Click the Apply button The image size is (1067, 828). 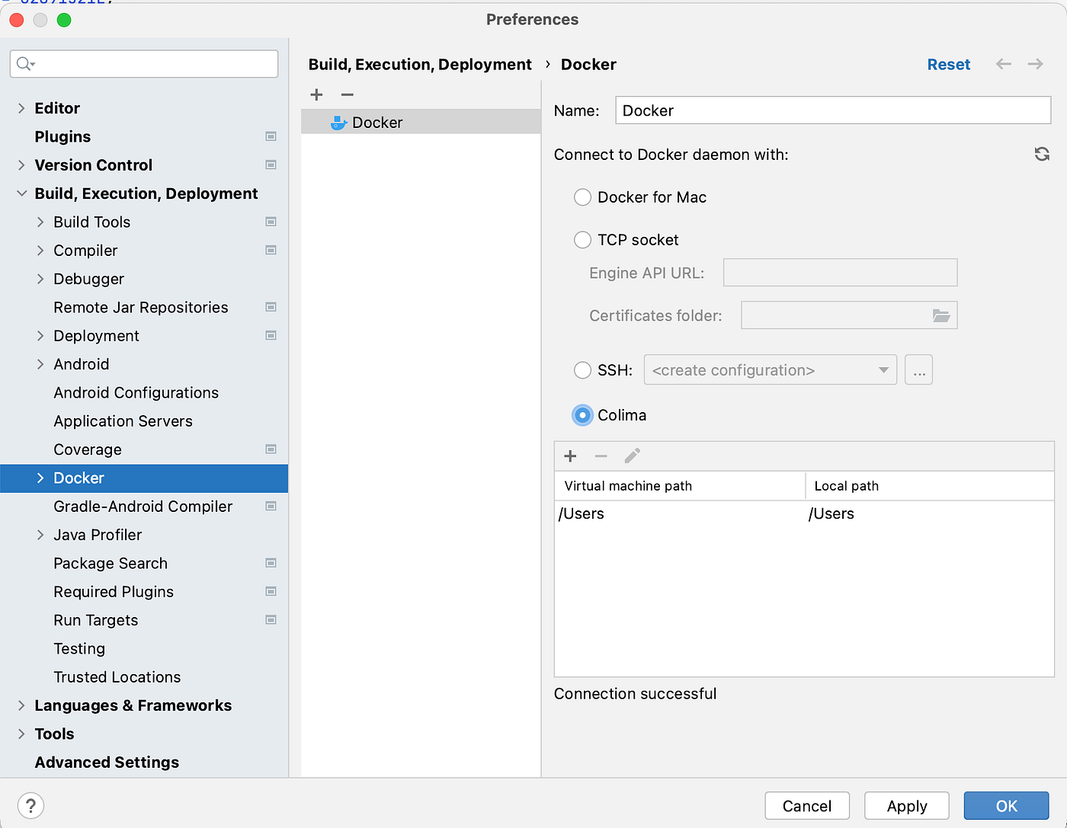(906, 806)
